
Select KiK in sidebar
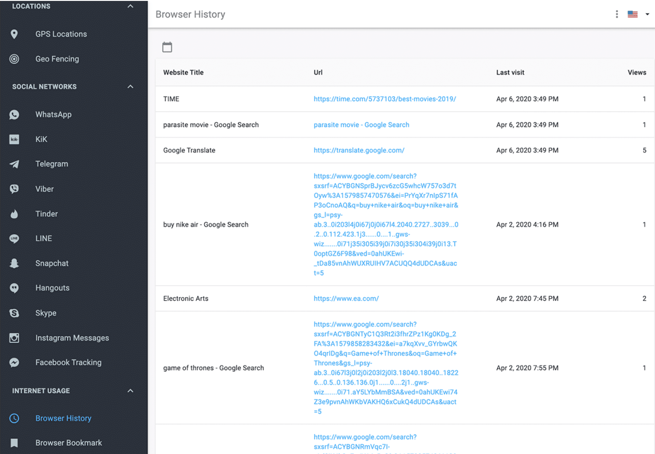41,139
